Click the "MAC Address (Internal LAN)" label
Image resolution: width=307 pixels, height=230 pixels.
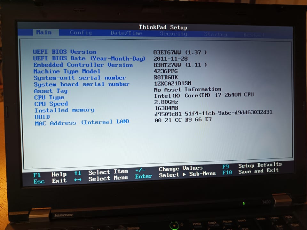coord(82,122)
